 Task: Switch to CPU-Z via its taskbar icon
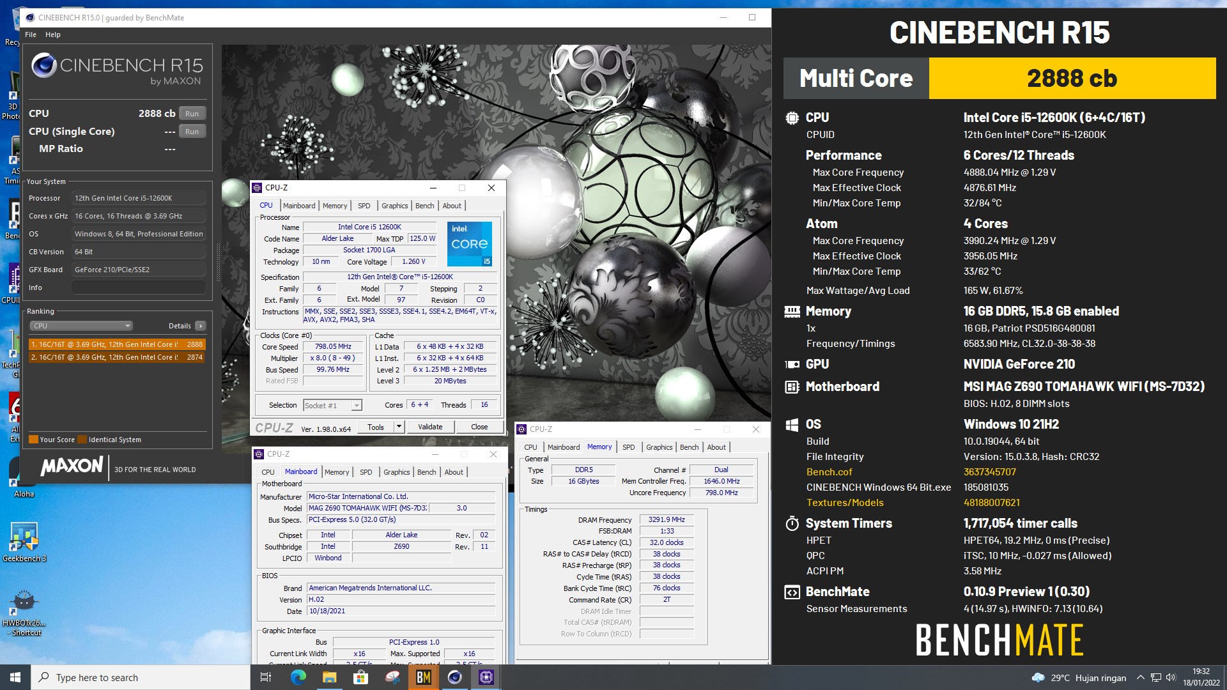pyautogui.click(x=486, y=677)
